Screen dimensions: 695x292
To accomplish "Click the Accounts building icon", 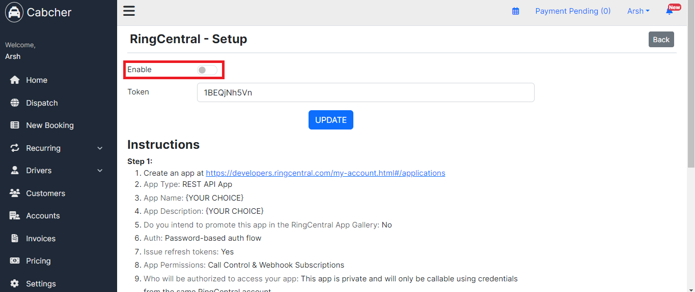I will (15, 216).
